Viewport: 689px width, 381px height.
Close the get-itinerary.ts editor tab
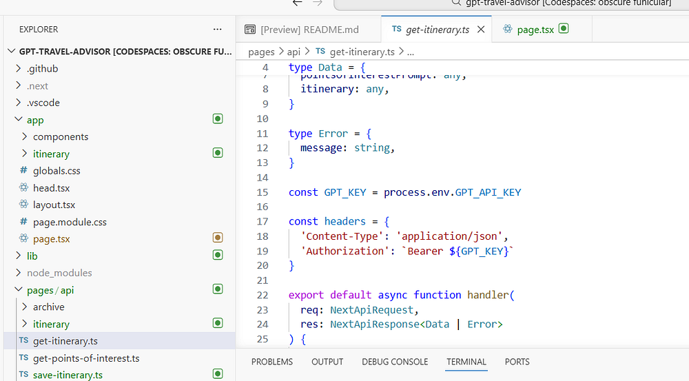pos(481,30)
